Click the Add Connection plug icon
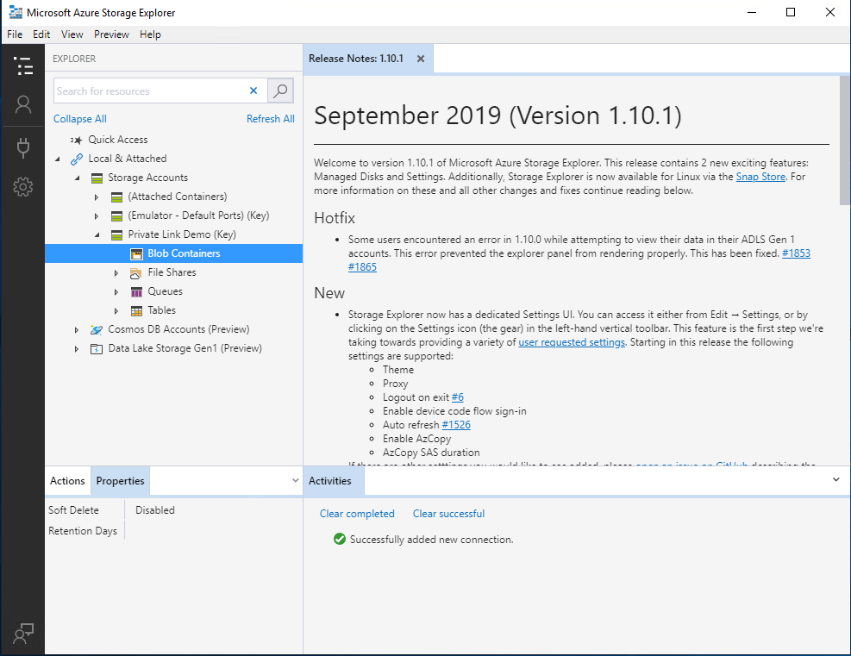 (22, 147)
